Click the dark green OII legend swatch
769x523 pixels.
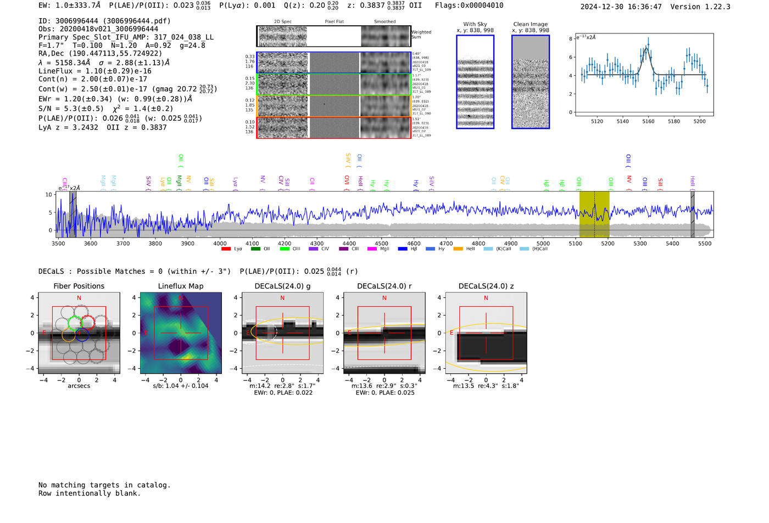click(255, 249)
